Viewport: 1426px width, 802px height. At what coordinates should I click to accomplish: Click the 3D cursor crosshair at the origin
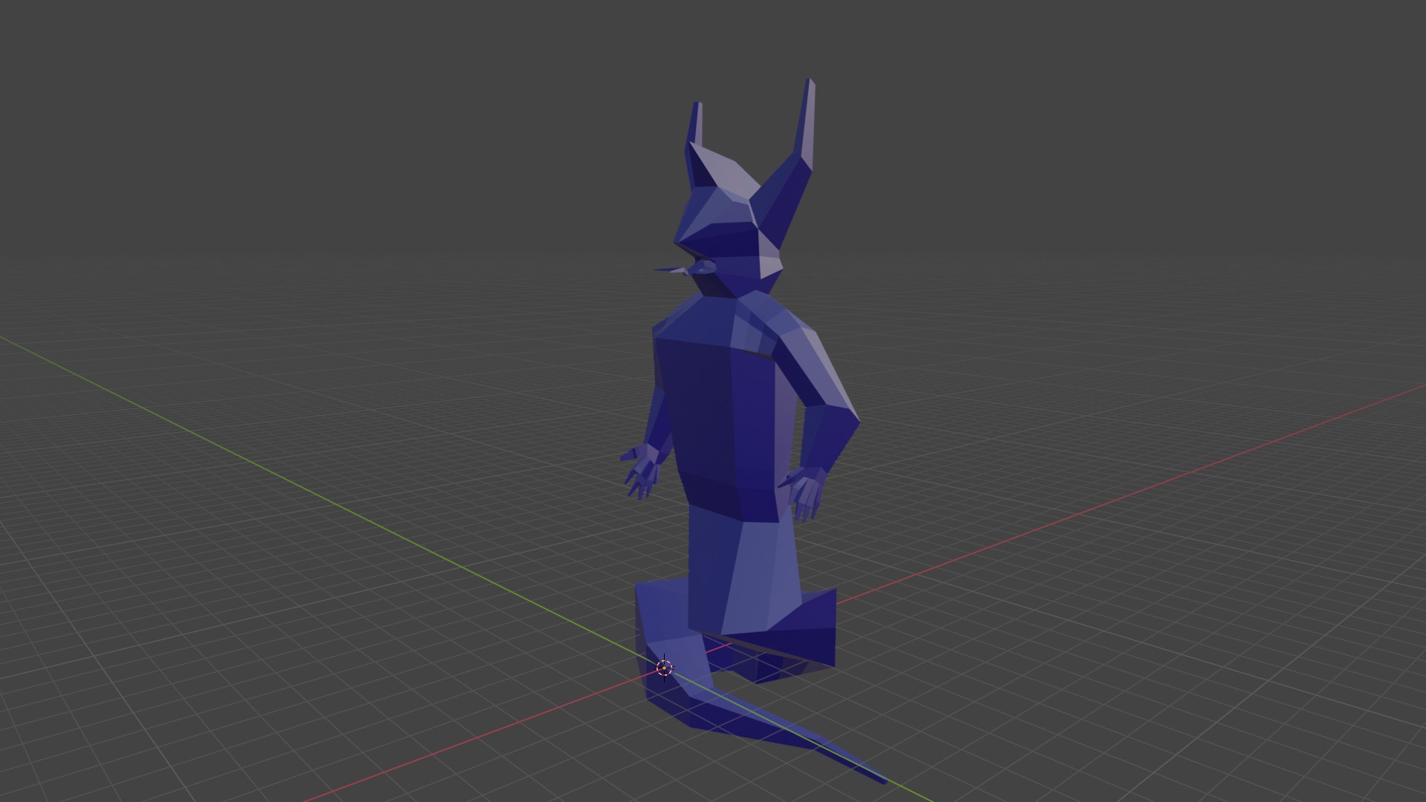click(x=664, y=668)
